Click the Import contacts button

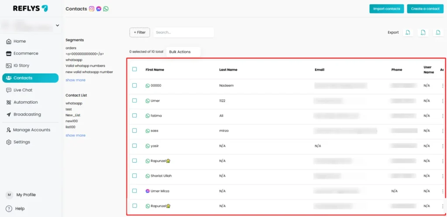coord(386,9)
